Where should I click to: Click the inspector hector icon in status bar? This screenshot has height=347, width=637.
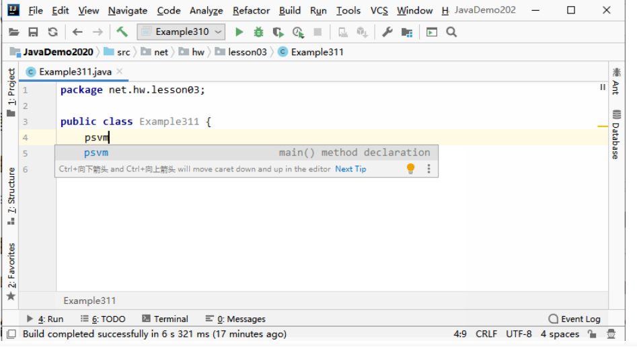[611, 334]
